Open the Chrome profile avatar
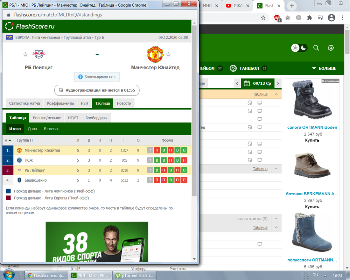Viewport: 350px width, 280px height. coord(331,17)
